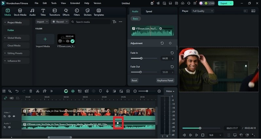Mute the Audio 1 track
Viewport: 261px width, 139px height.
pyautogui.click(x=9, y=127)
